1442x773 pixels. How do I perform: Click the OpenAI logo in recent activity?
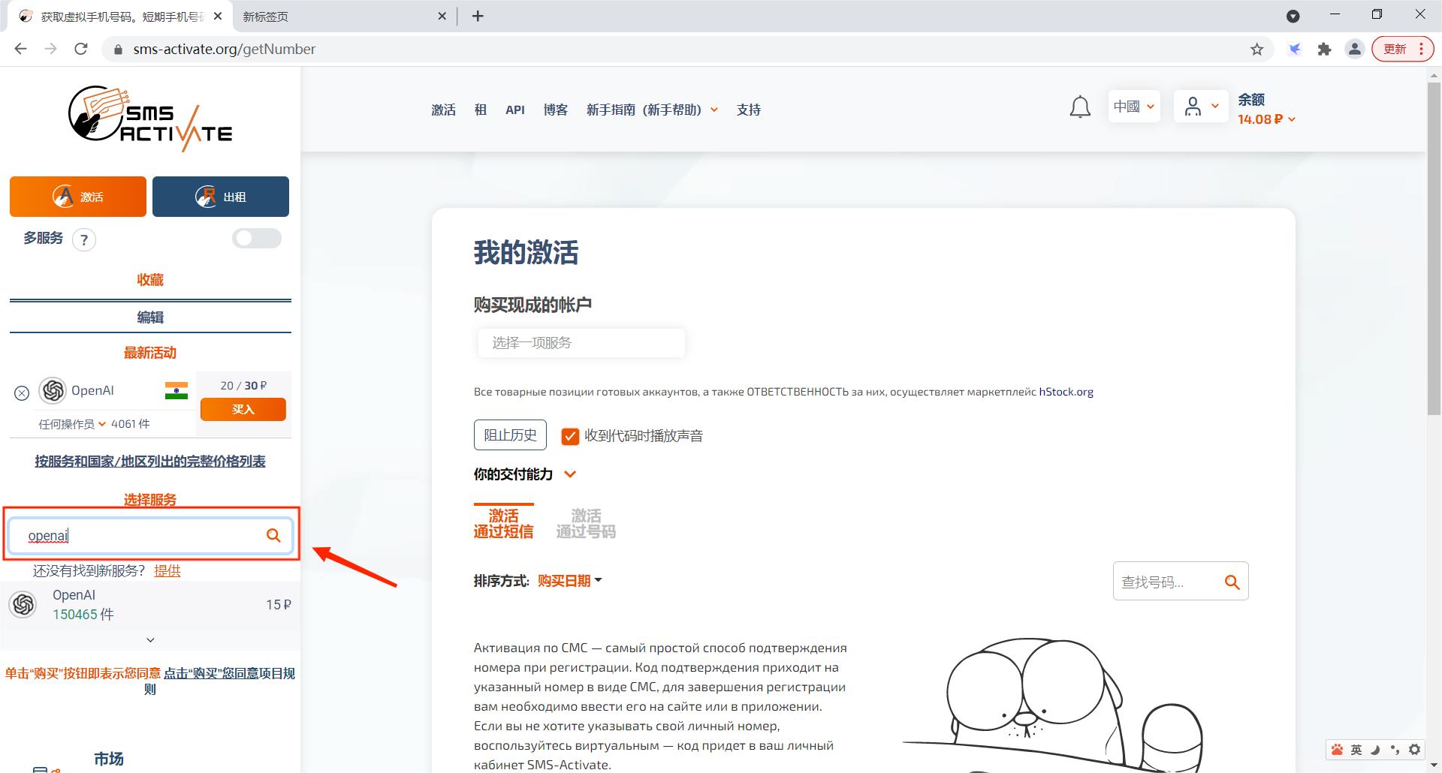pyautogui.click(x=53, y=390)
